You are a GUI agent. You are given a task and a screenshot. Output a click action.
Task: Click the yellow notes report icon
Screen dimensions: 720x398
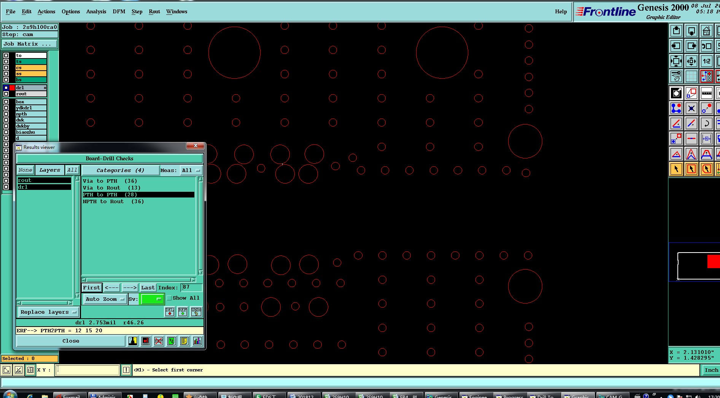click(184, 341)
